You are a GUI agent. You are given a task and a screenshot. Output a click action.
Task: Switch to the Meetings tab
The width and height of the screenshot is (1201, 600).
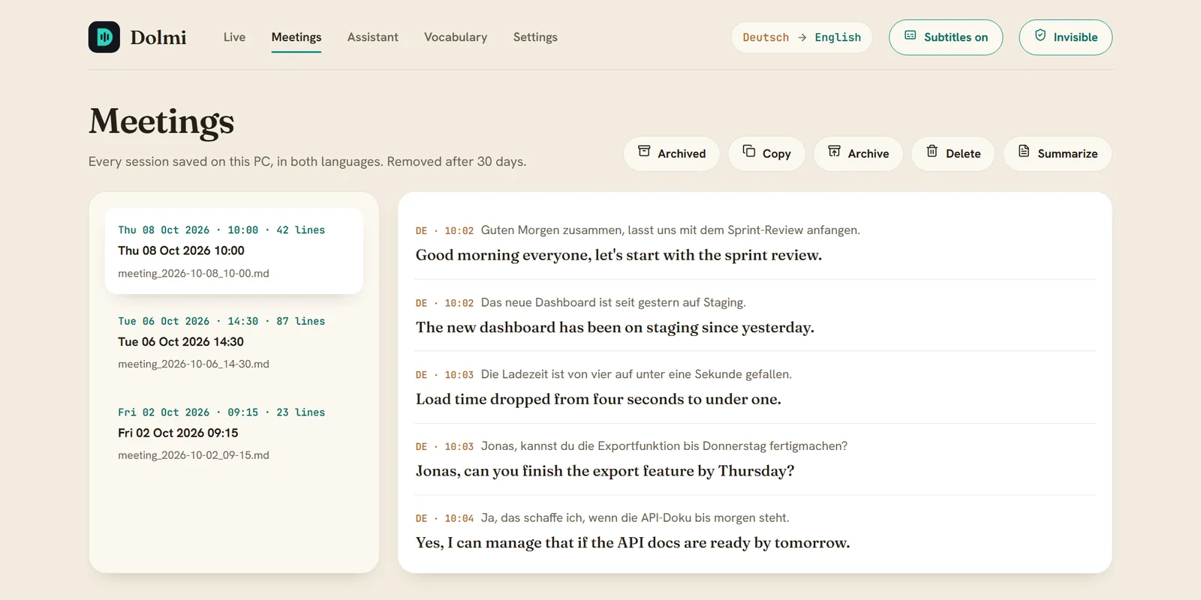click(x=296, y=37)
